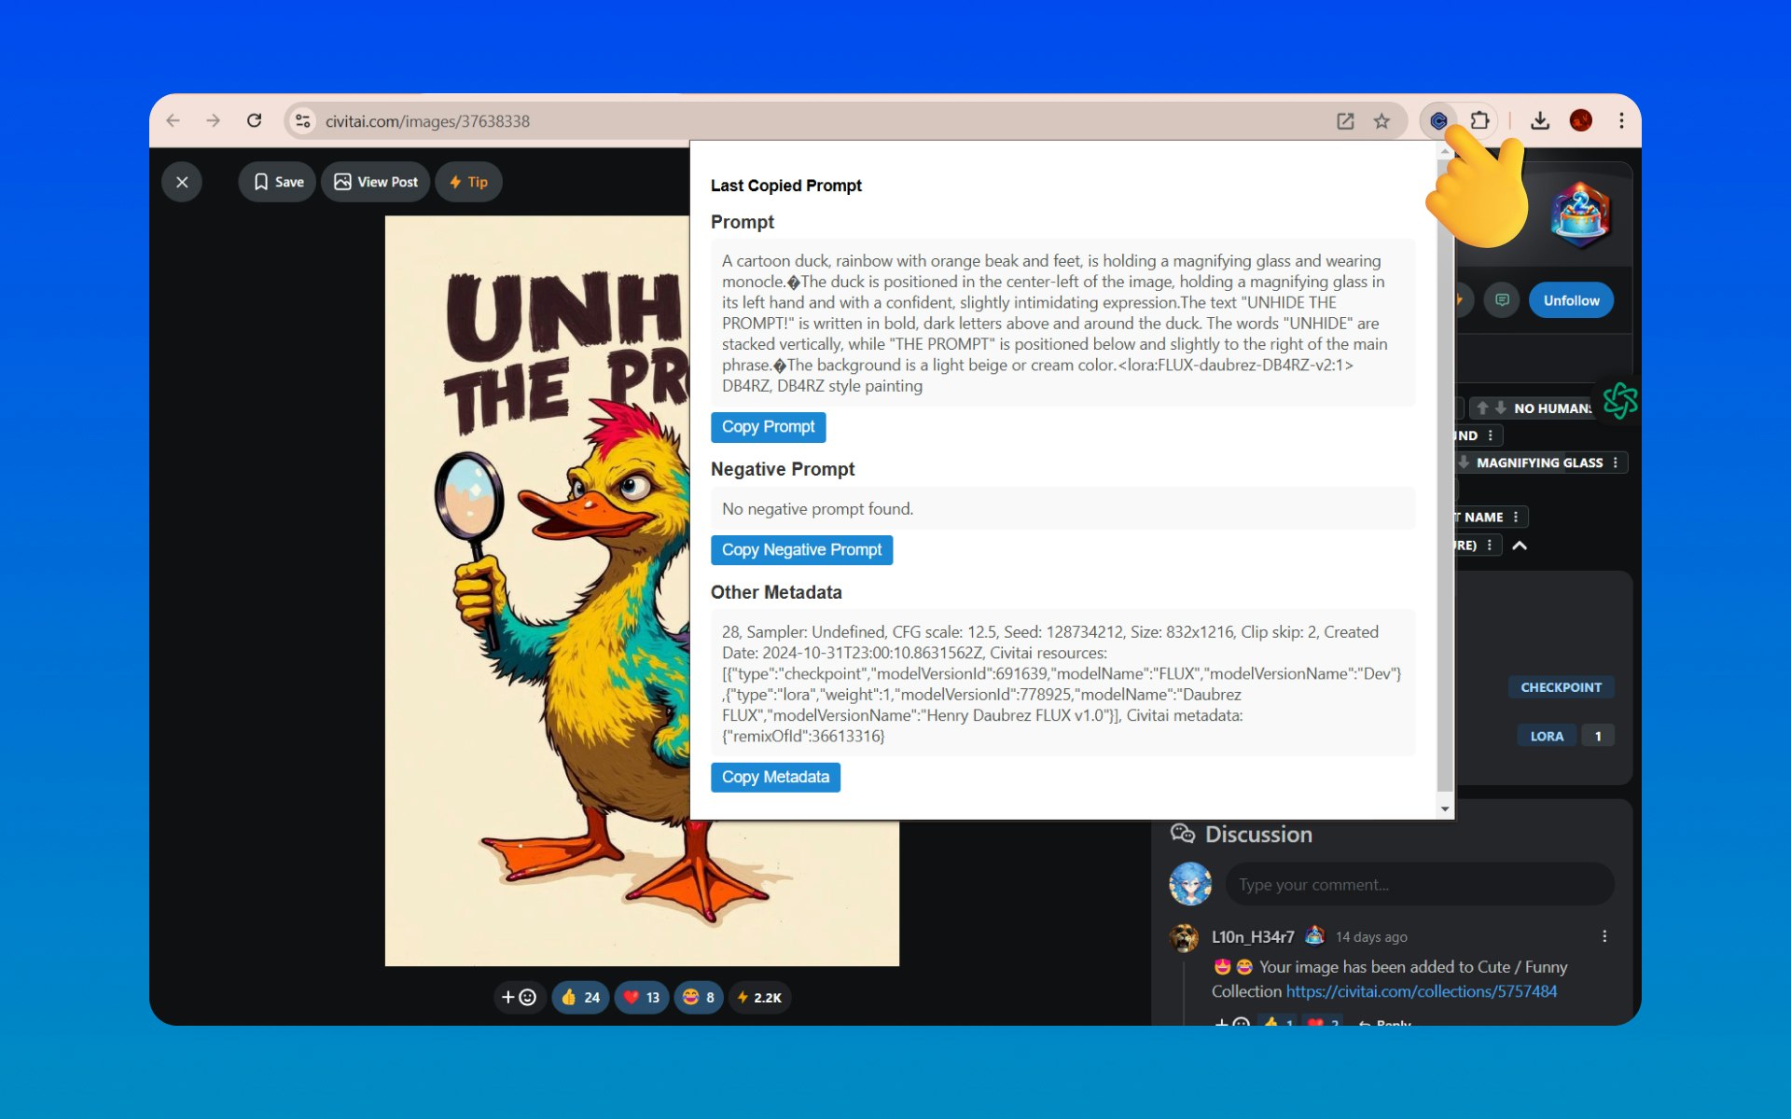
Task: Open page in app icon
Action: [1345, 121]
